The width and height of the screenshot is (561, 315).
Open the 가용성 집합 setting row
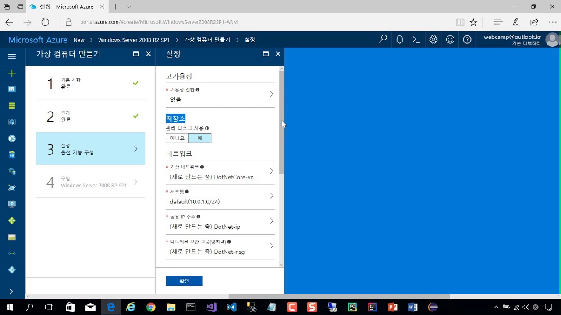click(x=220, y=95)
